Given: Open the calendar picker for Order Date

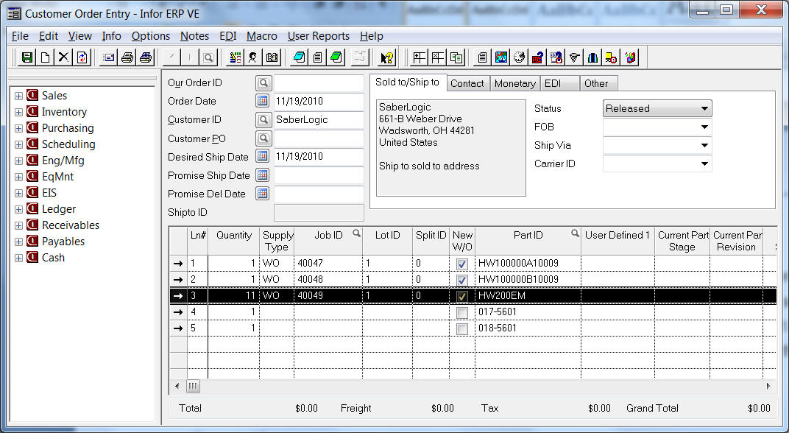Looking at the screenshot, I should coord(262,101).
